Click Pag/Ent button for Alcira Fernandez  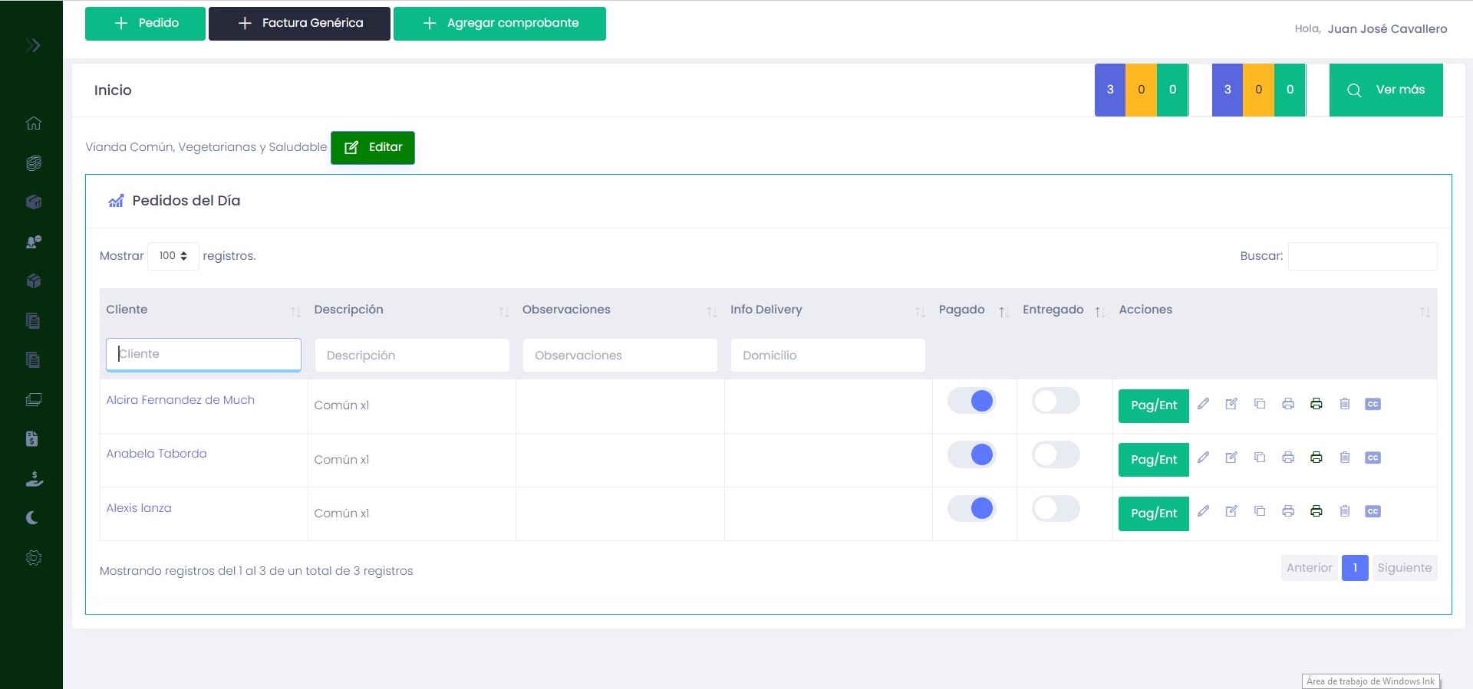click(1154, 405)
